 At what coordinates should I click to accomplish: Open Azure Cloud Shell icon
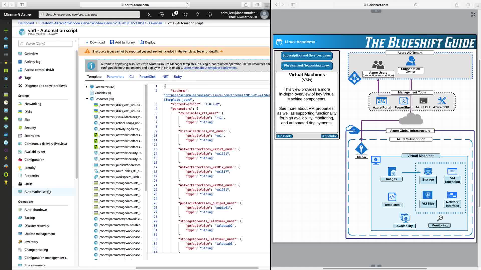(x=149, y=14)
